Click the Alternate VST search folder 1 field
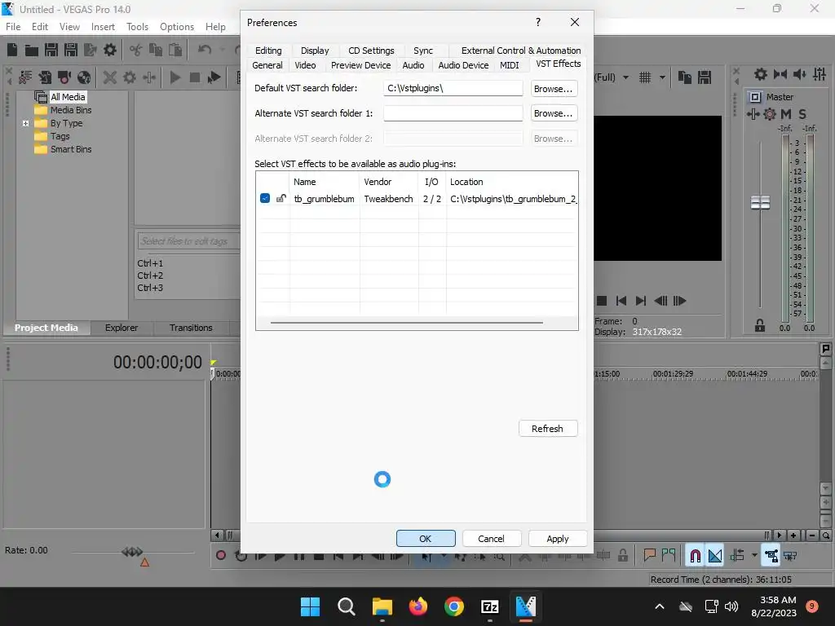835x626 pixels. (453, 113)
